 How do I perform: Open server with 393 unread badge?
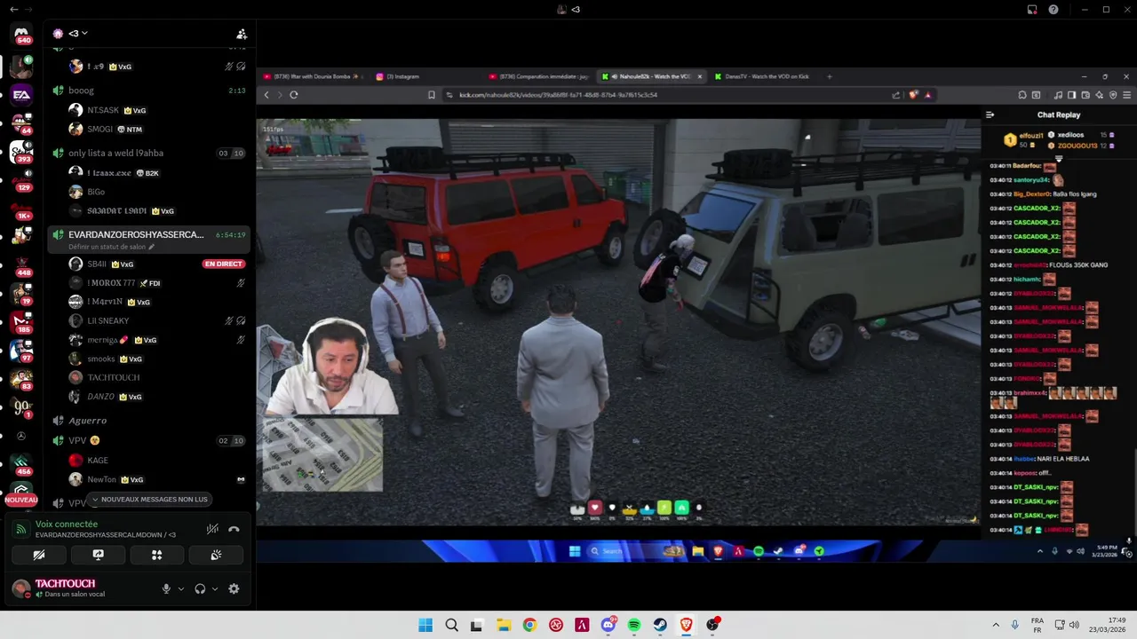21,151
